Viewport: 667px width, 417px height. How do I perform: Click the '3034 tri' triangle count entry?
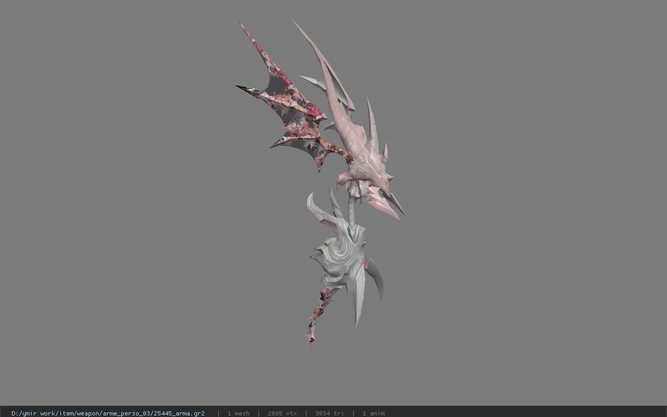(x=329, y=413)
